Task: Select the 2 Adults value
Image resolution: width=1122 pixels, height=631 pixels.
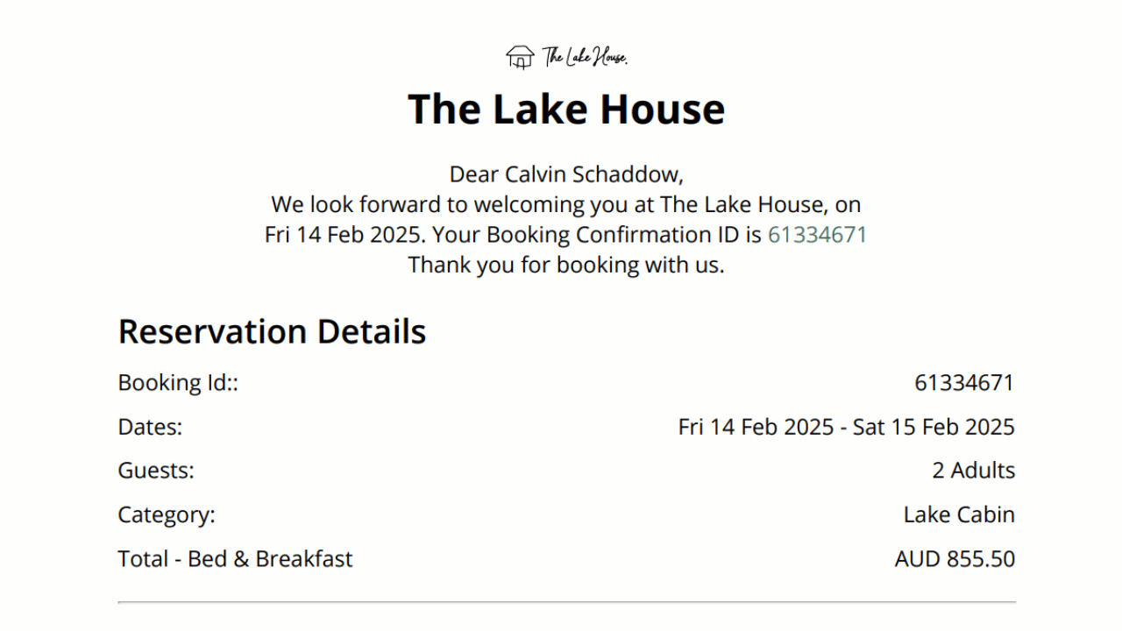Action: pyautogui.click(x=973, y=471)
